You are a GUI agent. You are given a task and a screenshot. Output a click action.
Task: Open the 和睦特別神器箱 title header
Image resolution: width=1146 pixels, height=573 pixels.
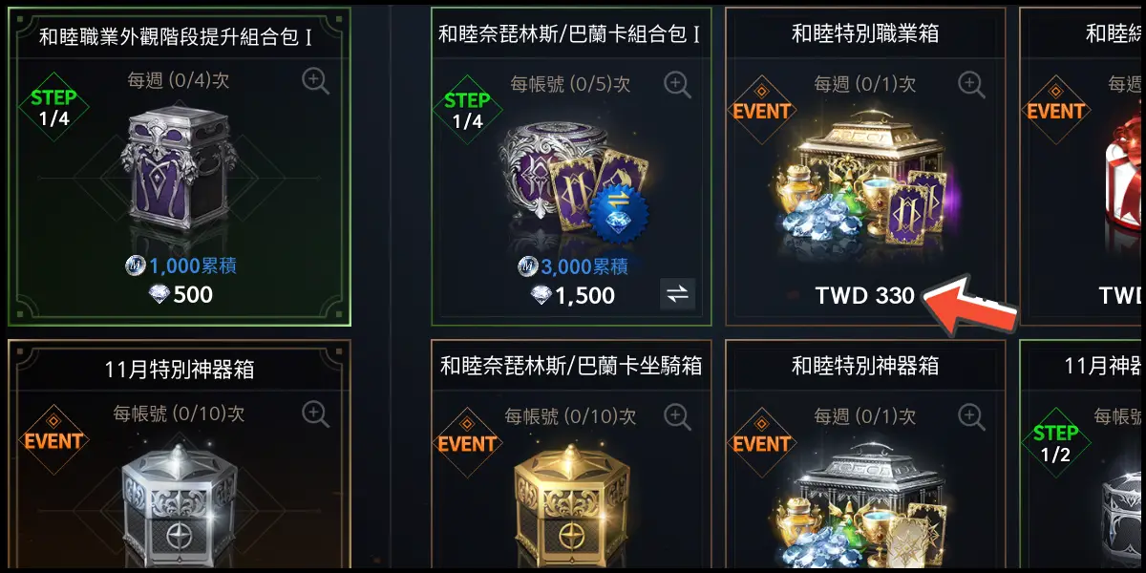pyautogui.click(x=865, y=366)
